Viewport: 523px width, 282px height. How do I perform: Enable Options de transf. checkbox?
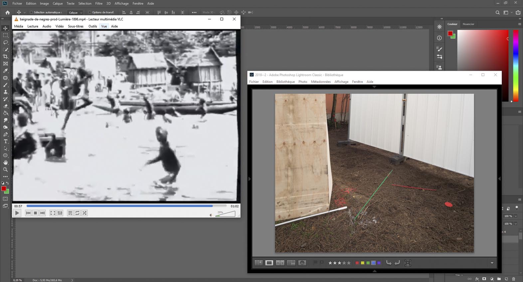89,12
